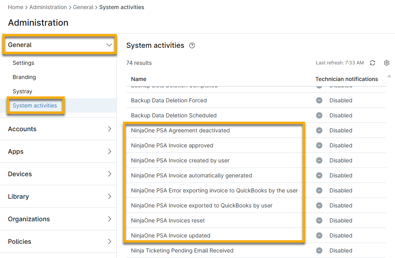Select the NinjaOne PSA Invoice updated row
The image size is (395, 258).
coord(170,235)
